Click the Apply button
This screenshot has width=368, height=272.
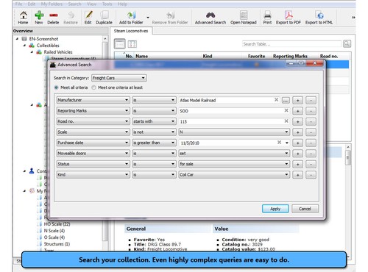point(275,209)
